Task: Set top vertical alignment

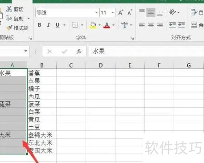Action: 142,10
